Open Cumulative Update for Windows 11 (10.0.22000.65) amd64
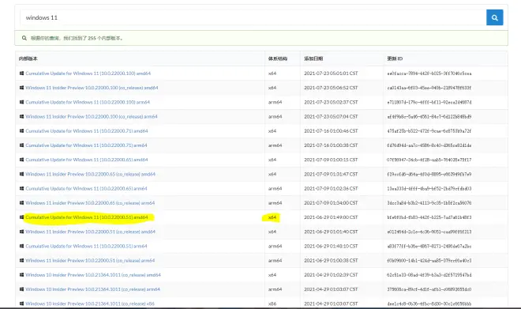Viewport: 521px width, 309px height. (x=87, y=160)
